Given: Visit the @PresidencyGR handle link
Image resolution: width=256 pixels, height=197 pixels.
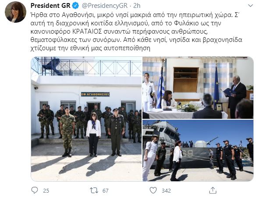Looking at the screenshot, I should click(x=104, y=6).
